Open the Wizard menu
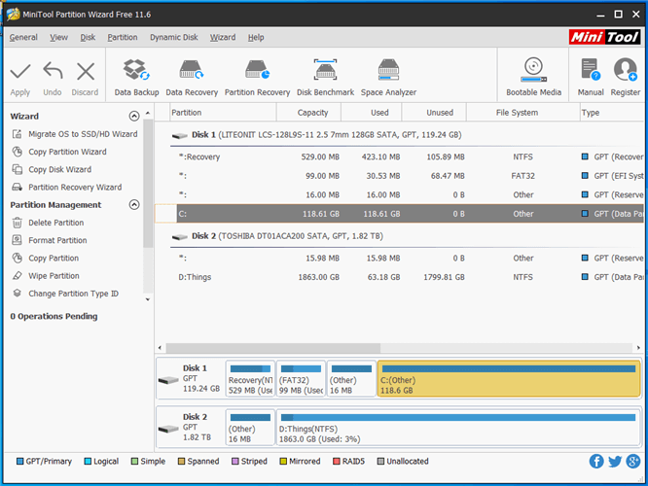Screen dimensions: 648x486 [x=223, y=37]
